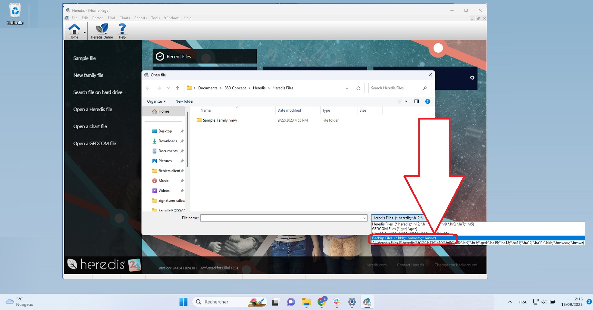593x310 pixels.
Task: Select Backup Files filter option
Action: pos(404,238)
